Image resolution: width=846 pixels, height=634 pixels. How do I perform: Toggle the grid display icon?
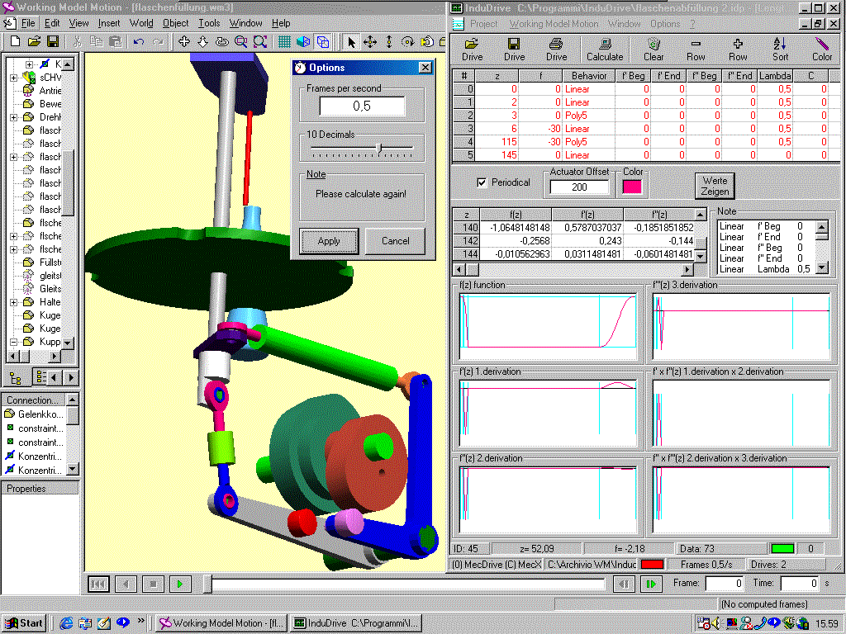click(x=284, y=41)
